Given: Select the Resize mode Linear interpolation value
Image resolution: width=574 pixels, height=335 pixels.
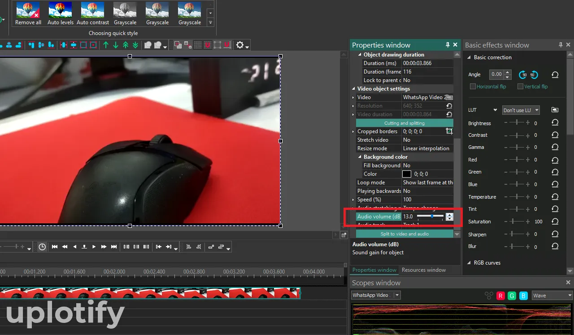Looking at the screenshot, I should (x=427, y=148).
